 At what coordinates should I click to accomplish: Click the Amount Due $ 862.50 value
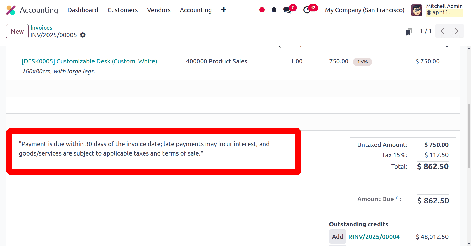pos(433,201)
